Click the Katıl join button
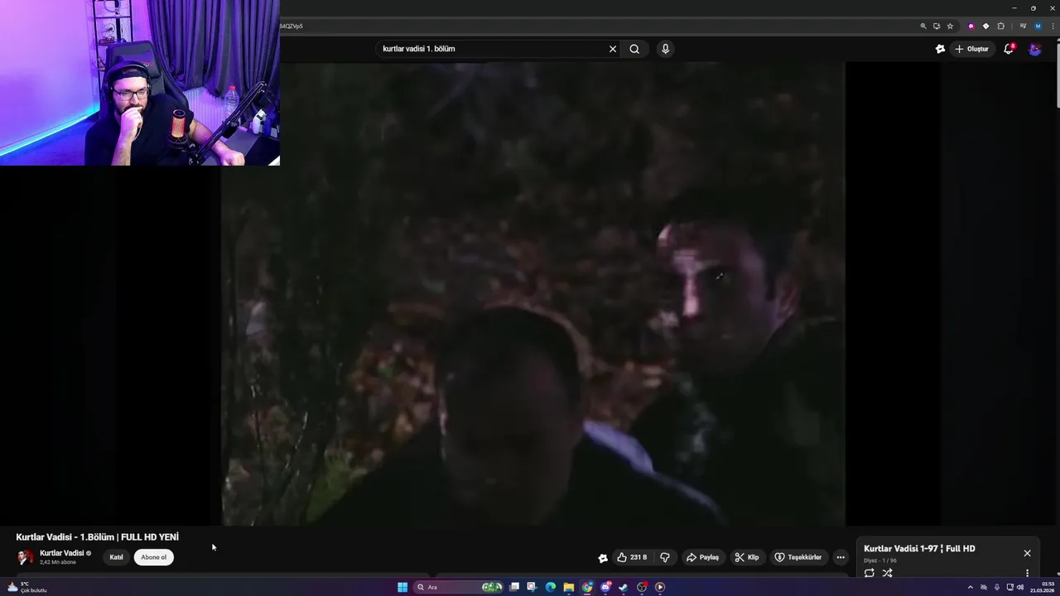The height and width of the screenshot is (596, 1060). (x=117, y=557)
